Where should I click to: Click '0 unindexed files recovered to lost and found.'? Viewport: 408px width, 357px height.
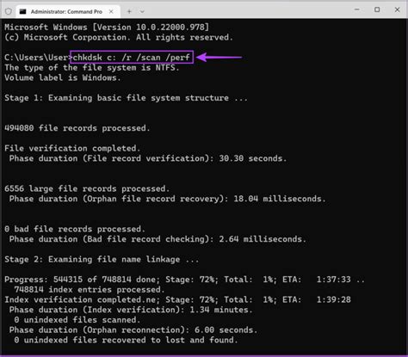[x=126, y=340]
